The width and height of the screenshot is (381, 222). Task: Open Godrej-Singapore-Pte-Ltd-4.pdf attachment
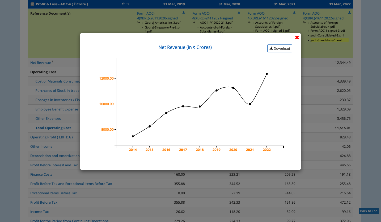tap(162, 29)
